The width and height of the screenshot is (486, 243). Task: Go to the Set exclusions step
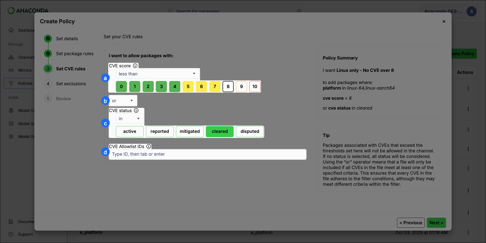click(x=71, y=84)
